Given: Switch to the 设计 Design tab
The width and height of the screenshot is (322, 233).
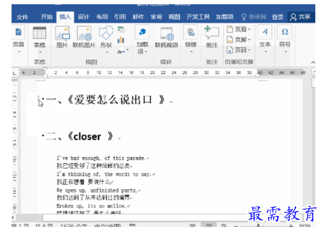Looking at the screenshot, I should [83, 17].
